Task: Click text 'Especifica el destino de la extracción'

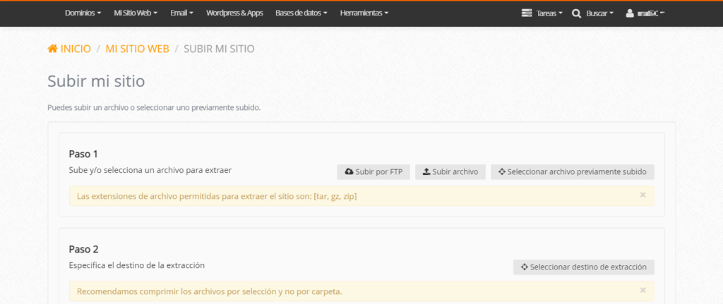Action: 137,265
